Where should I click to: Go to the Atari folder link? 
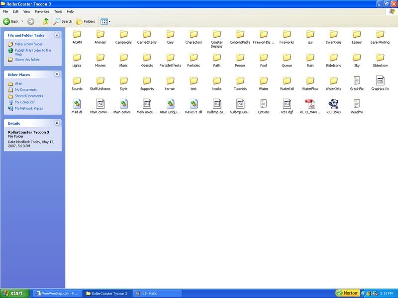[18, 83]
